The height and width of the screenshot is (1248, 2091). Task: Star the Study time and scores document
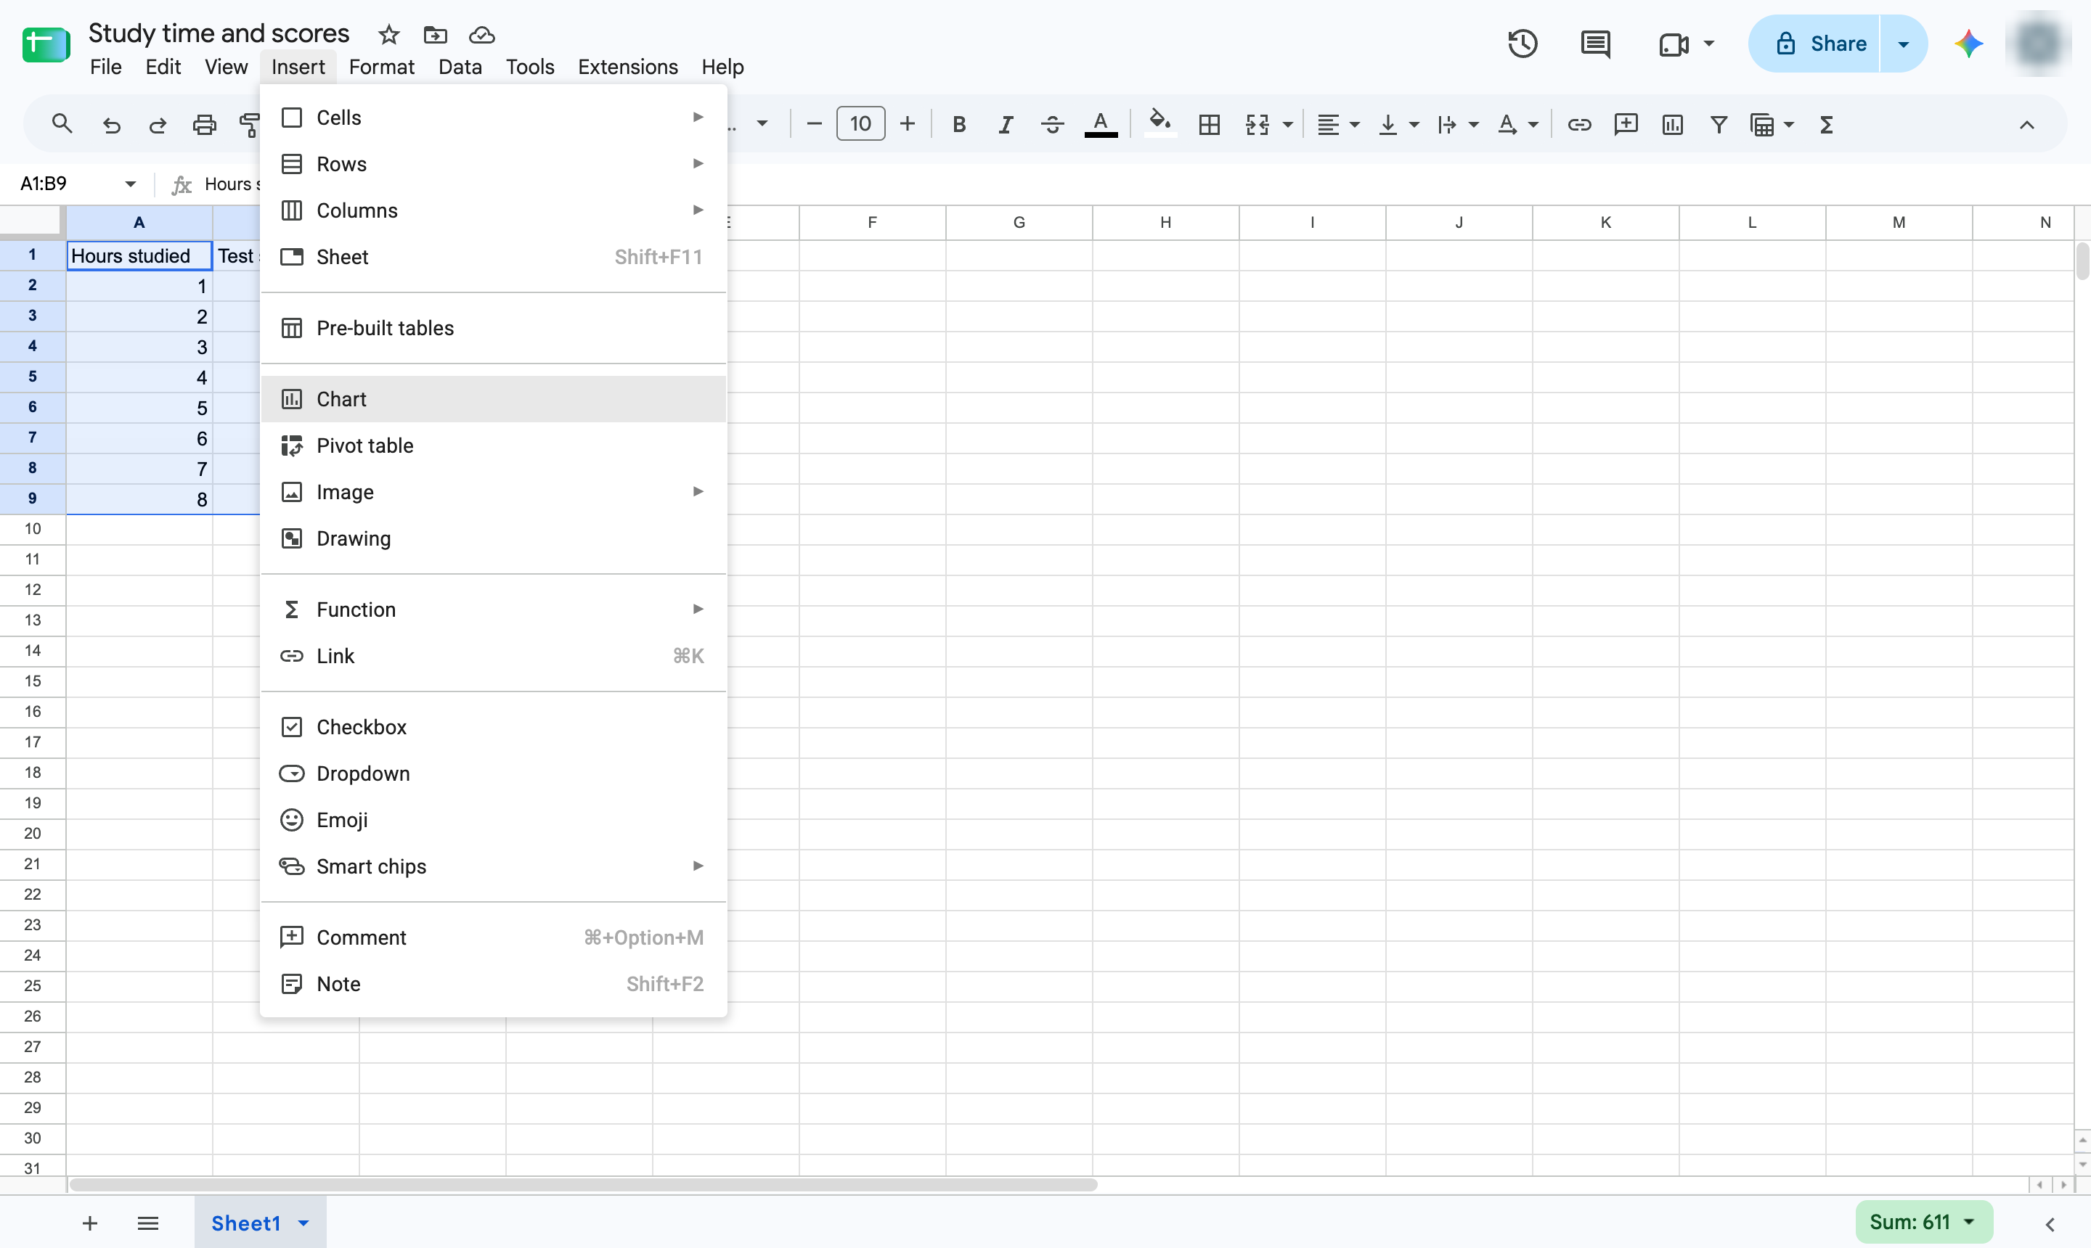tap(388, 35)
